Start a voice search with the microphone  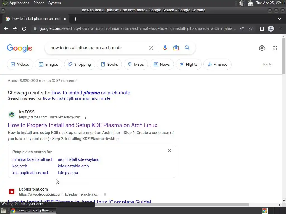tap(165, 48)
